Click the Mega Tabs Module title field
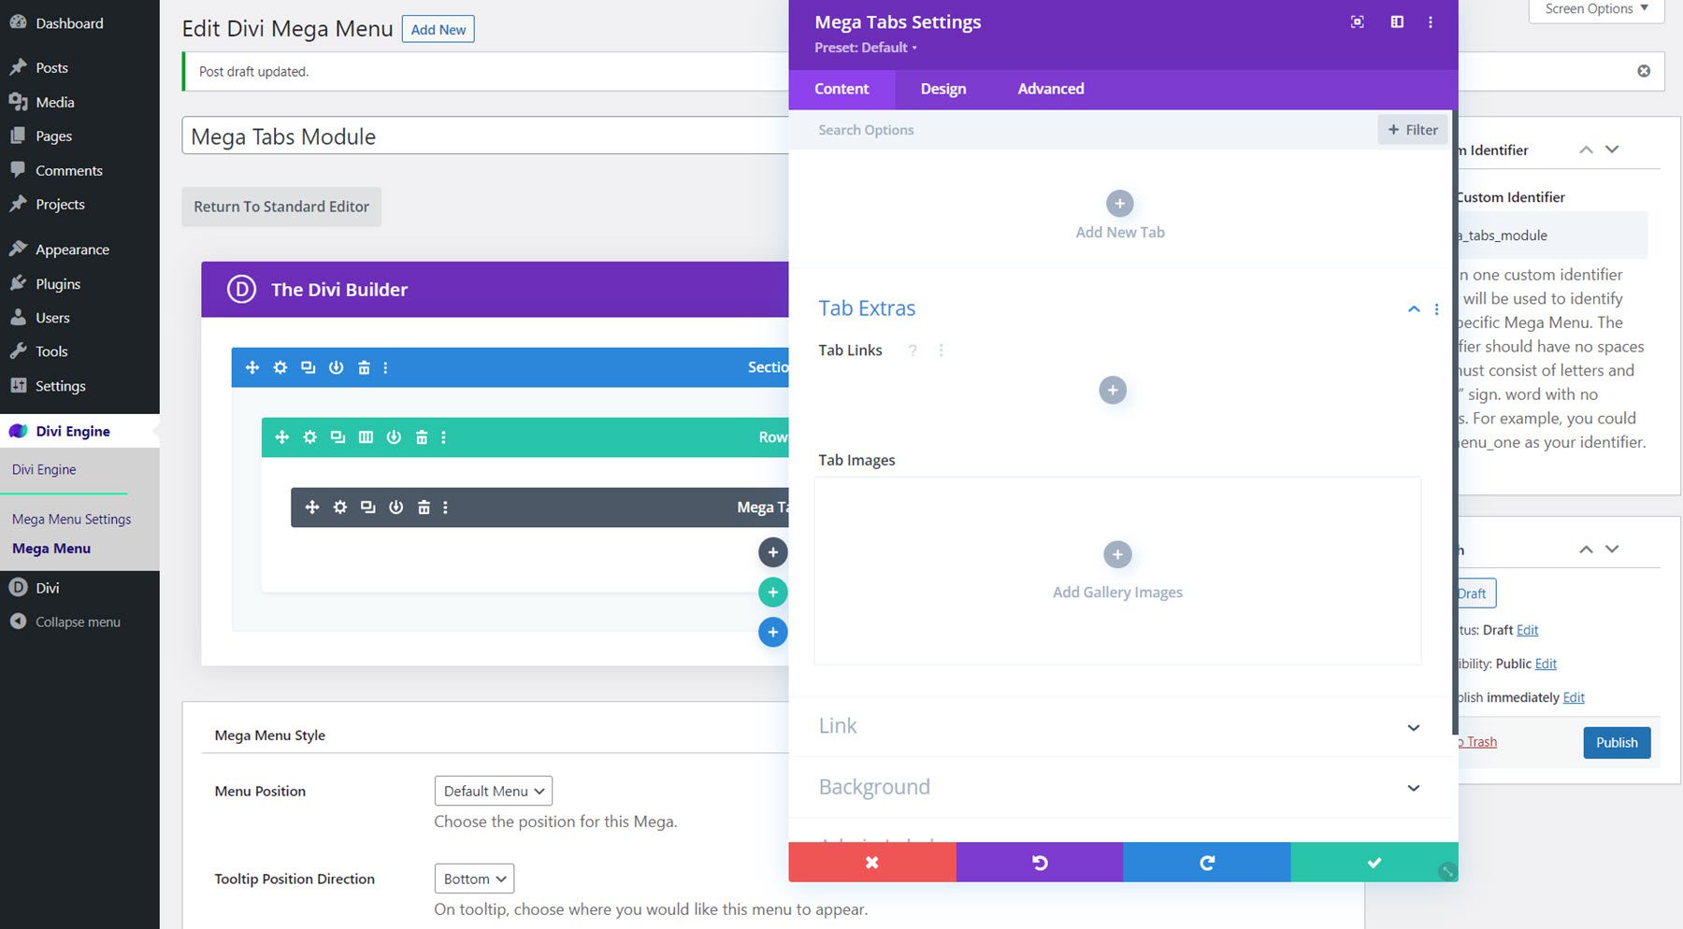The width and height of the screenshot is (1683, 929). (x=486, y=136)
